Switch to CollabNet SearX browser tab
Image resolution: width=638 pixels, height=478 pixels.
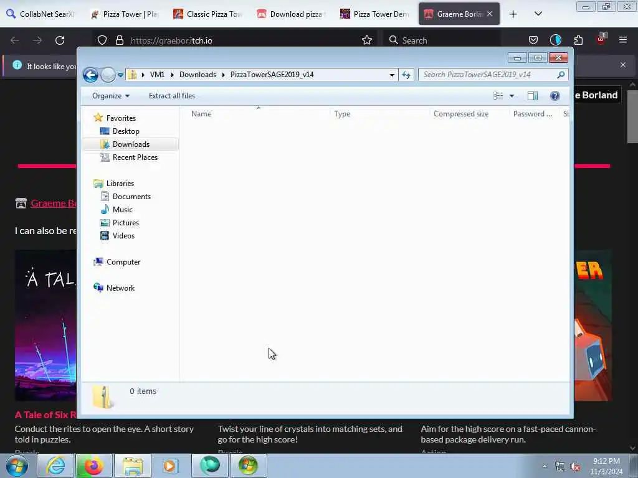40,14
